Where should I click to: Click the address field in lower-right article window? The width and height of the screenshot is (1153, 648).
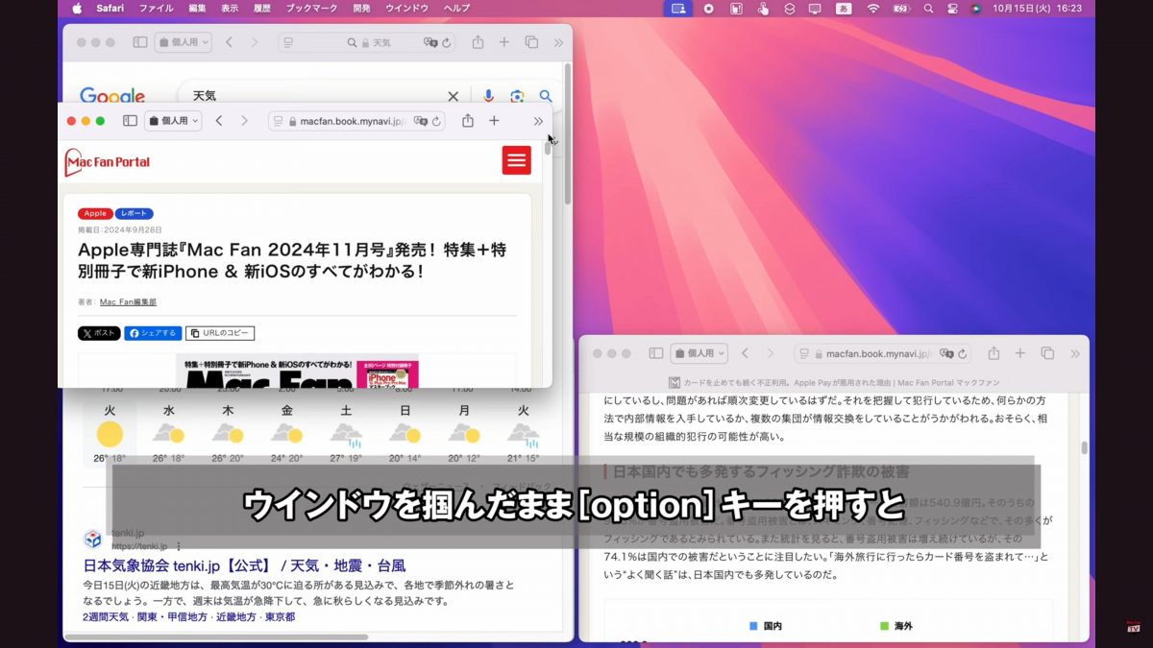pyautogui.click(x=884, y=353)
